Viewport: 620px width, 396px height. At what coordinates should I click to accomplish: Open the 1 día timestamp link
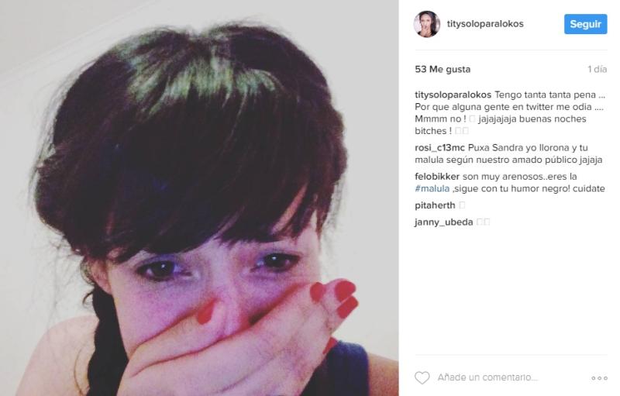pyautogui.click(x=597, y=69)
